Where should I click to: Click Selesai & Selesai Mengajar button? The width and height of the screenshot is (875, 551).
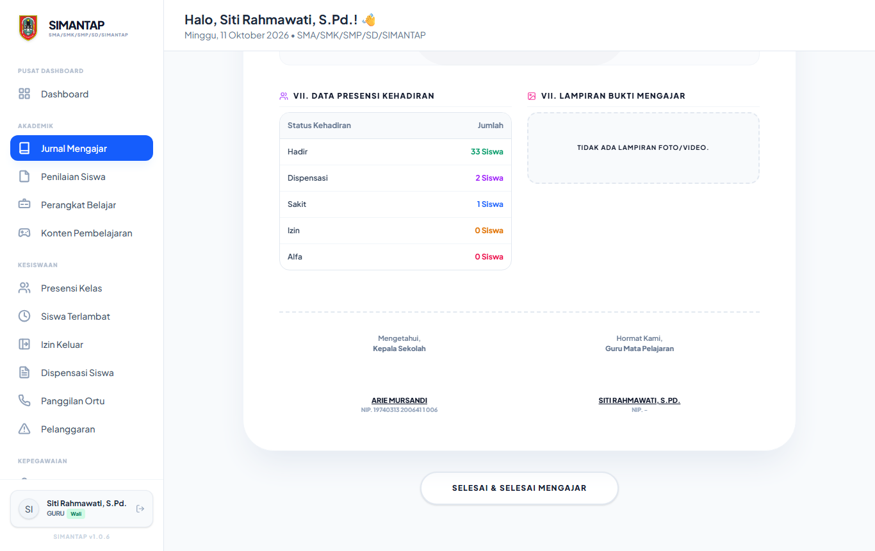pos(519,488)
